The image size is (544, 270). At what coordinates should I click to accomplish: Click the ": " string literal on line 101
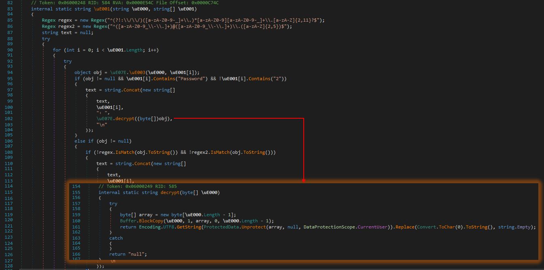point(103,113)
